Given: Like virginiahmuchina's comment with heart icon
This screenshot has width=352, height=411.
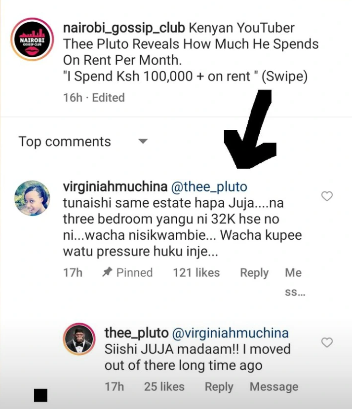Looking at the screenshot, I should pos(327,196).
